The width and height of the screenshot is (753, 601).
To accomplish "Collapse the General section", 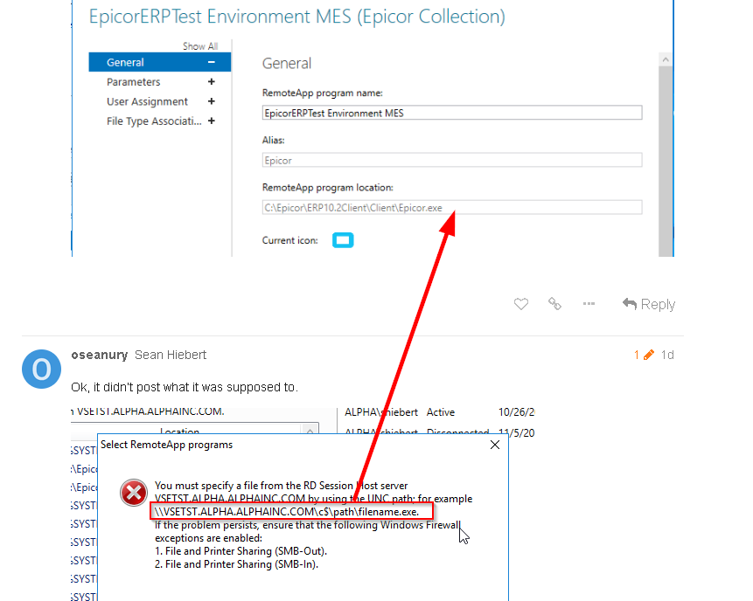I will coord(212,62).
